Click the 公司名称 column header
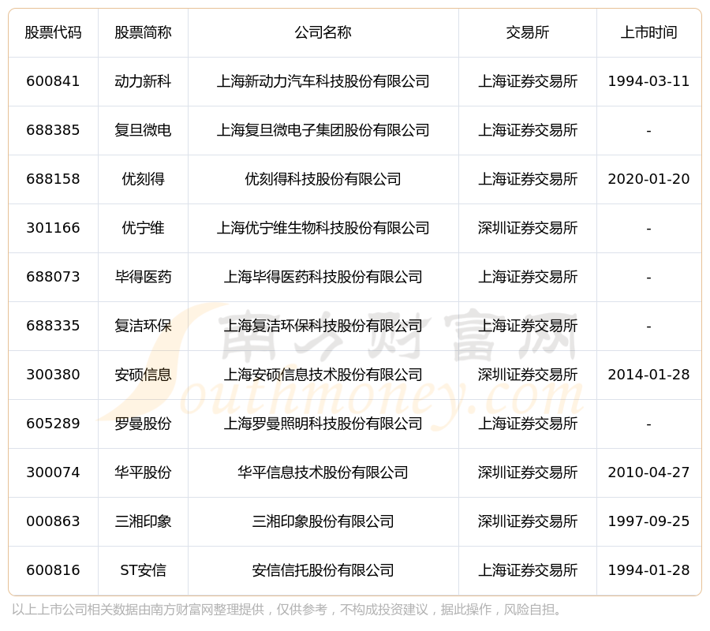710x631 pixels. (323, 32)
